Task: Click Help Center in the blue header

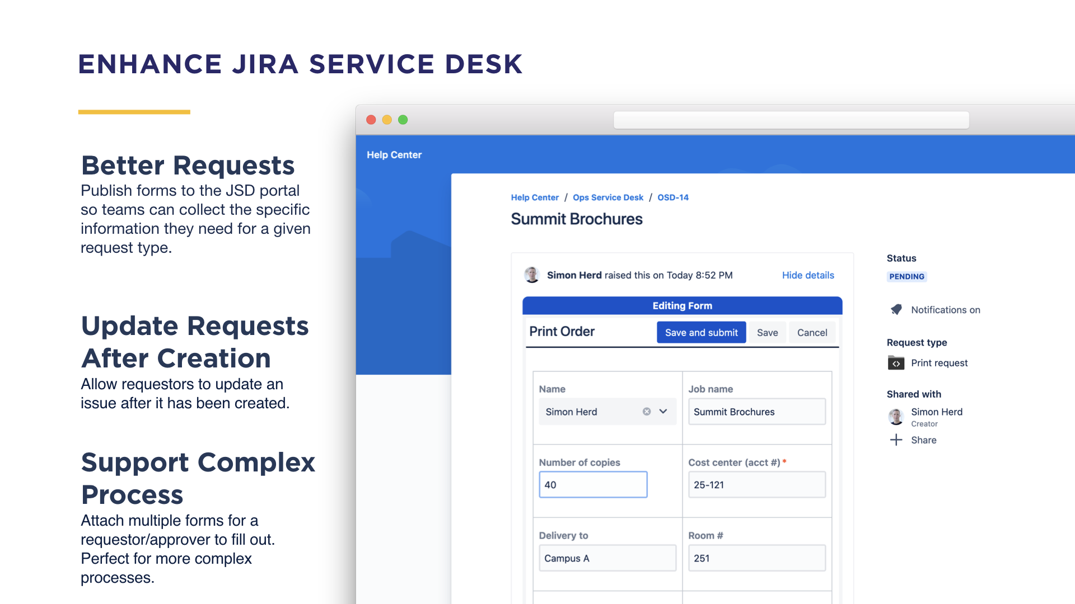Action: [x=394, y=155]
